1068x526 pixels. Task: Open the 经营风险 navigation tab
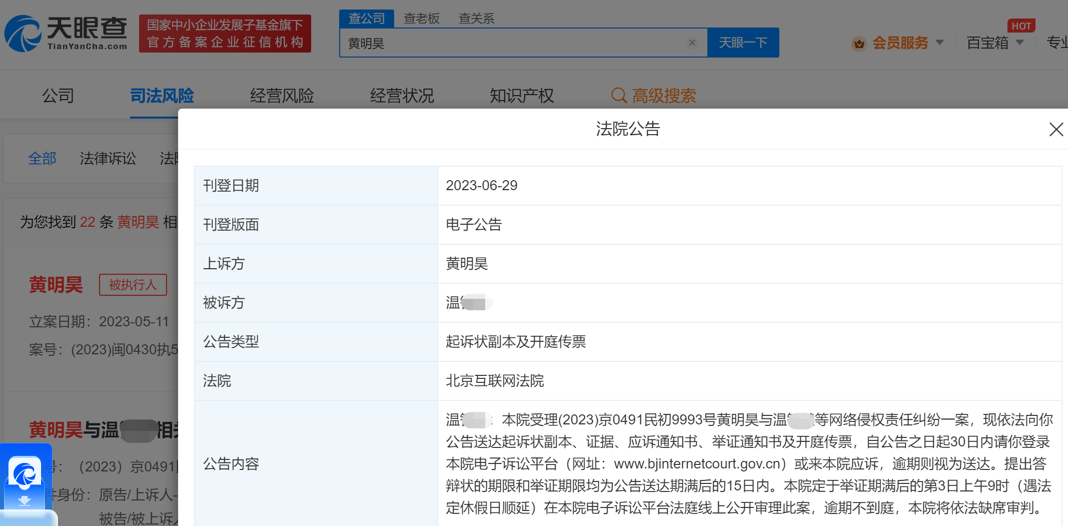282,95
